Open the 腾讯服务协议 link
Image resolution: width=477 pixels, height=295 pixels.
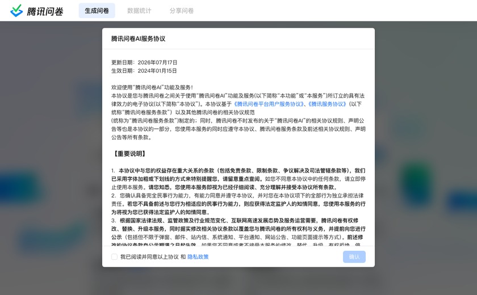327,104
